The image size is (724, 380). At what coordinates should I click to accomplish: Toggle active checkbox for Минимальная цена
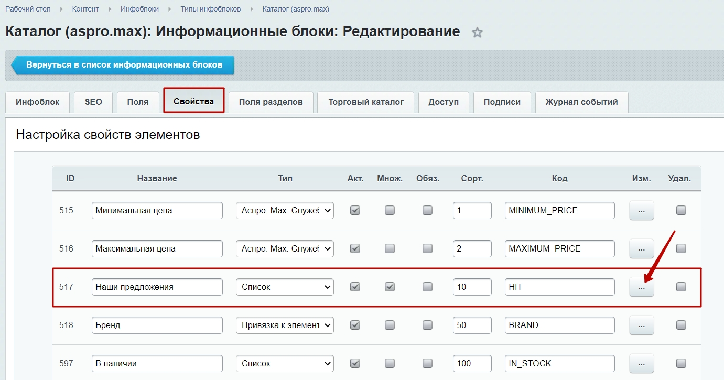pyautogui.click(x=355, y=210)
